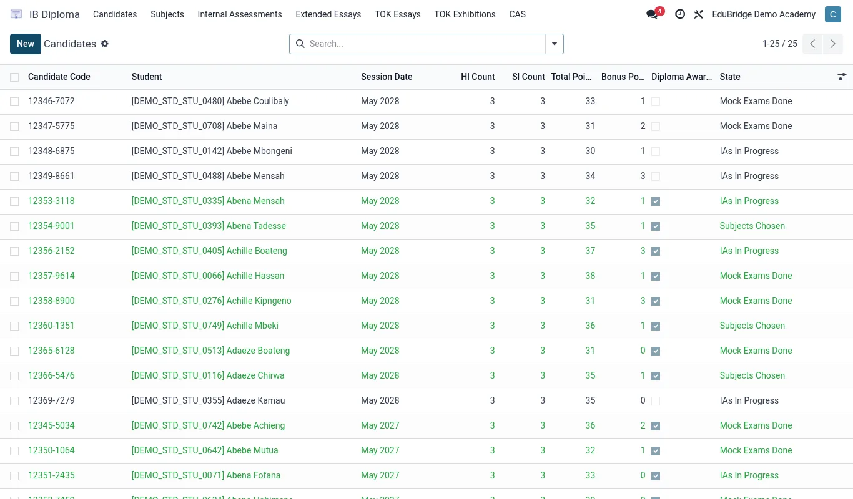Image resolution: width=853 pixels, height=499 pixels.
Task: Open candidate record 12357-9614
Action: pos(51,276)
